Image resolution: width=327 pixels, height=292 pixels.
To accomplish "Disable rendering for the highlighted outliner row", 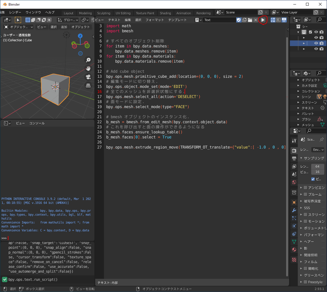I will (322, 43).
